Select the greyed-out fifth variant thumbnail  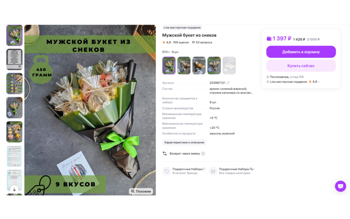coord(229,66)
